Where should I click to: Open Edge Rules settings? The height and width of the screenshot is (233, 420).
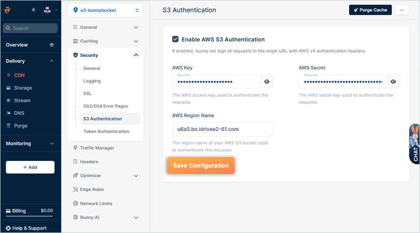[92, 189]
